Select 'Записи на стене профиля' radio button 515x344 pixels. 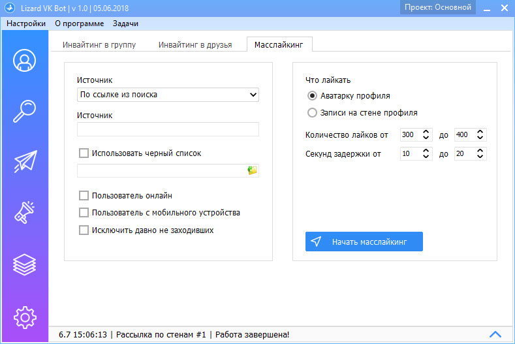coord(312,113)
